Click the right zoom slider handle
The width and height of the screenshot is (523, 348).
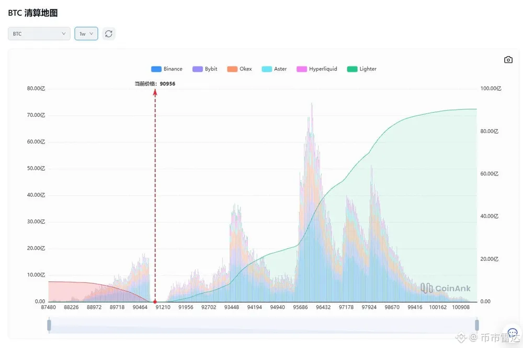click(x=477, y=325)
